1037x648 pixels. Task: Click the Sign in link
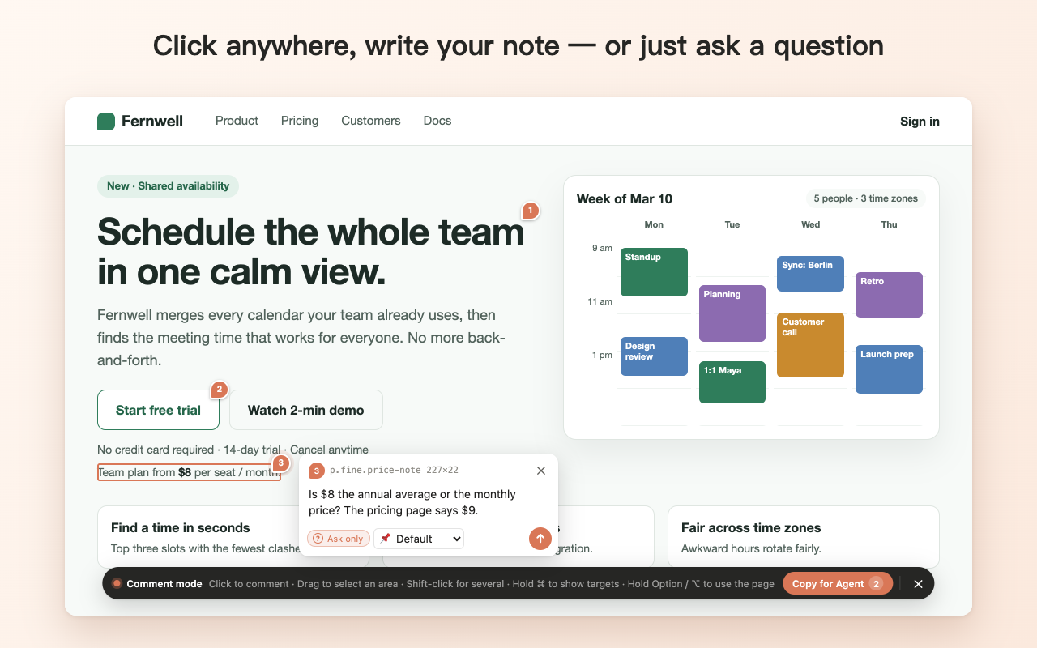click(920, 122)
